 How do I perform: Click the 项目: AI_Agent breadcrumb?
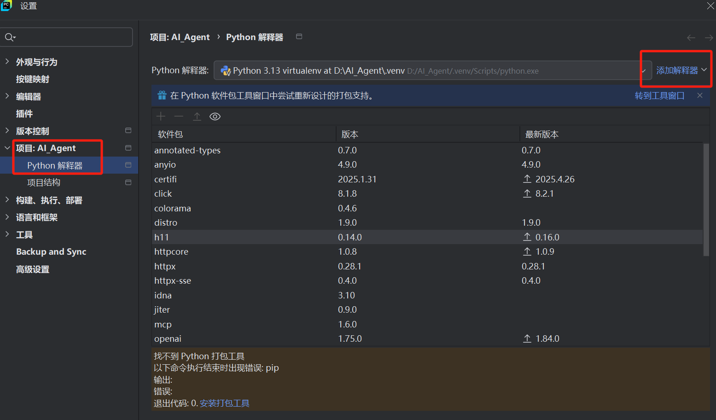coord(180,37)
